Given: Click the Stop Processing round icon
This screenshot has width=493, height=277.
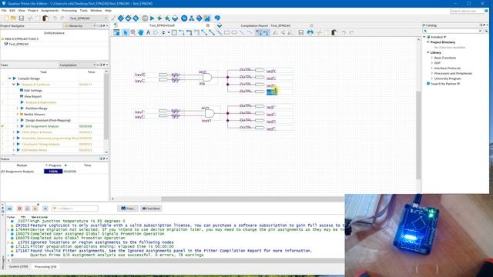Looking at the screenshot, I should (x=145, y=18).
